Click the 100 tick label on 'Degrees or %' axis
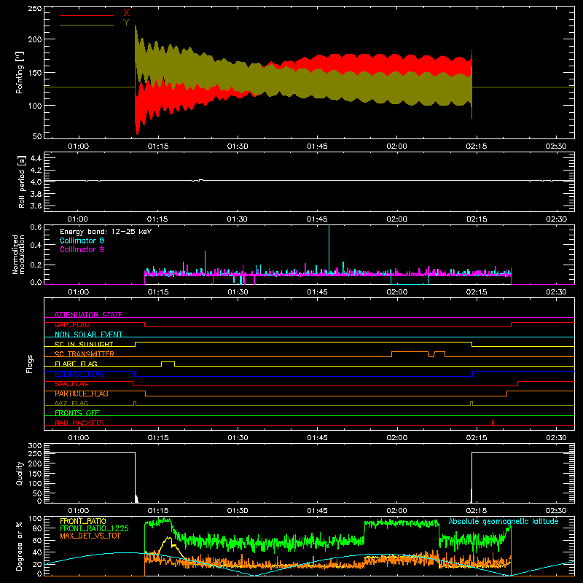 coord(34,519)
